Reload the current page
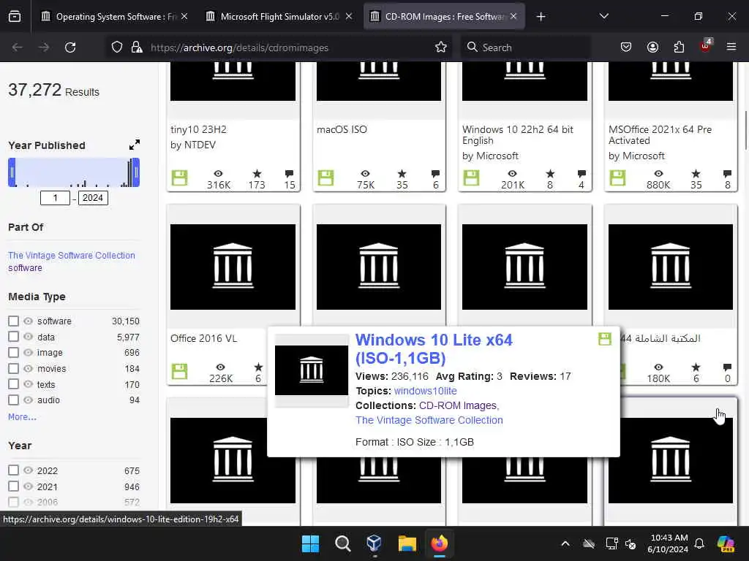The width and height of the screenshot is (749, 561). coord(70,47)
